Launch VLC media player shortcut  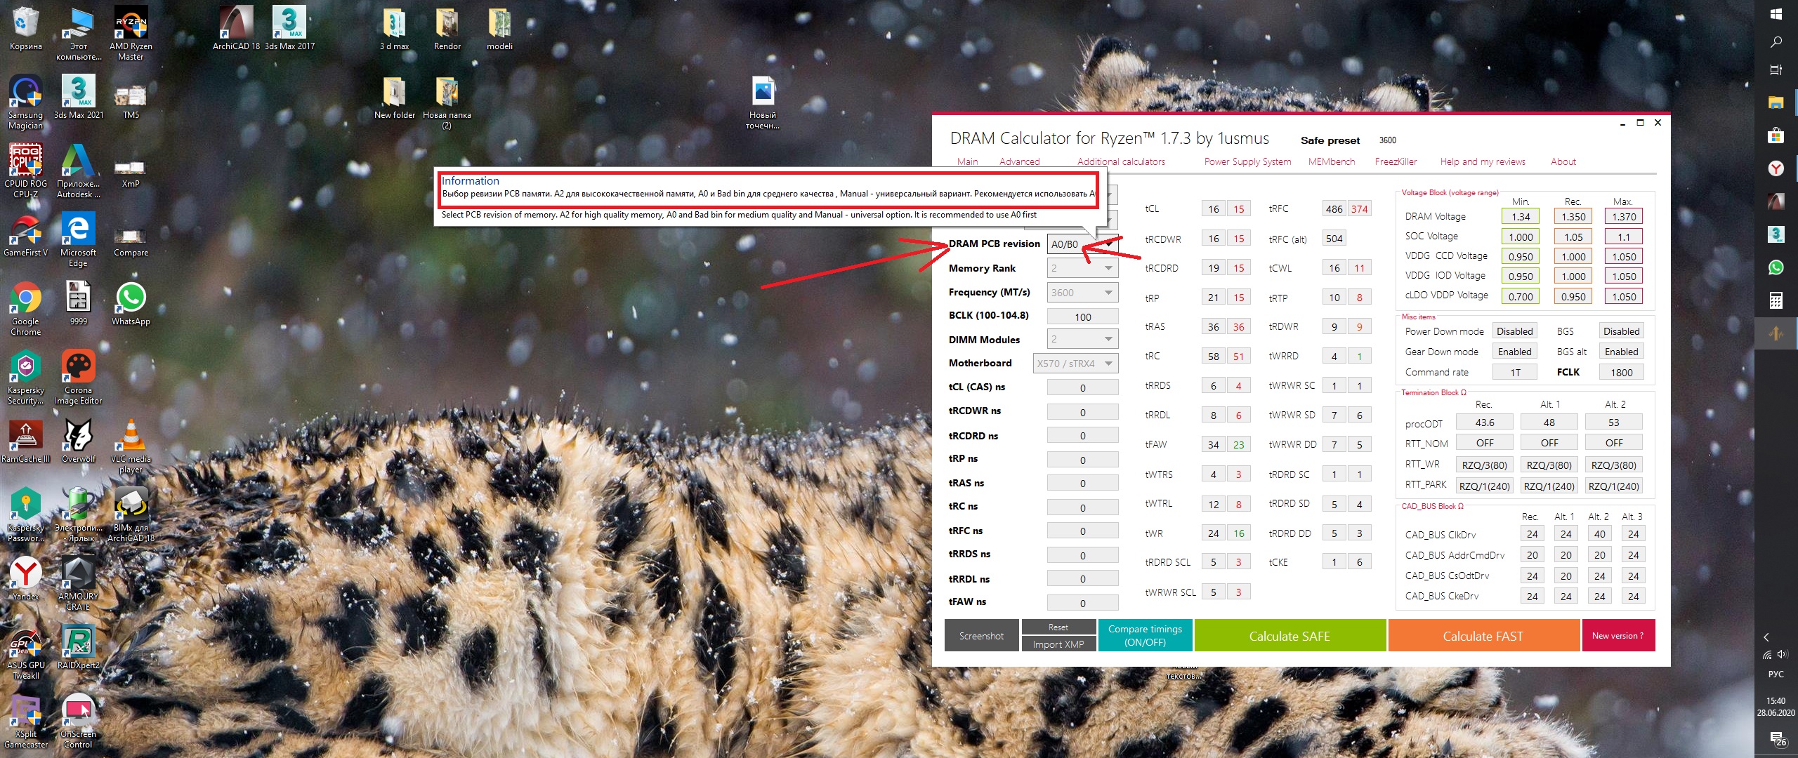pos(131,437)
